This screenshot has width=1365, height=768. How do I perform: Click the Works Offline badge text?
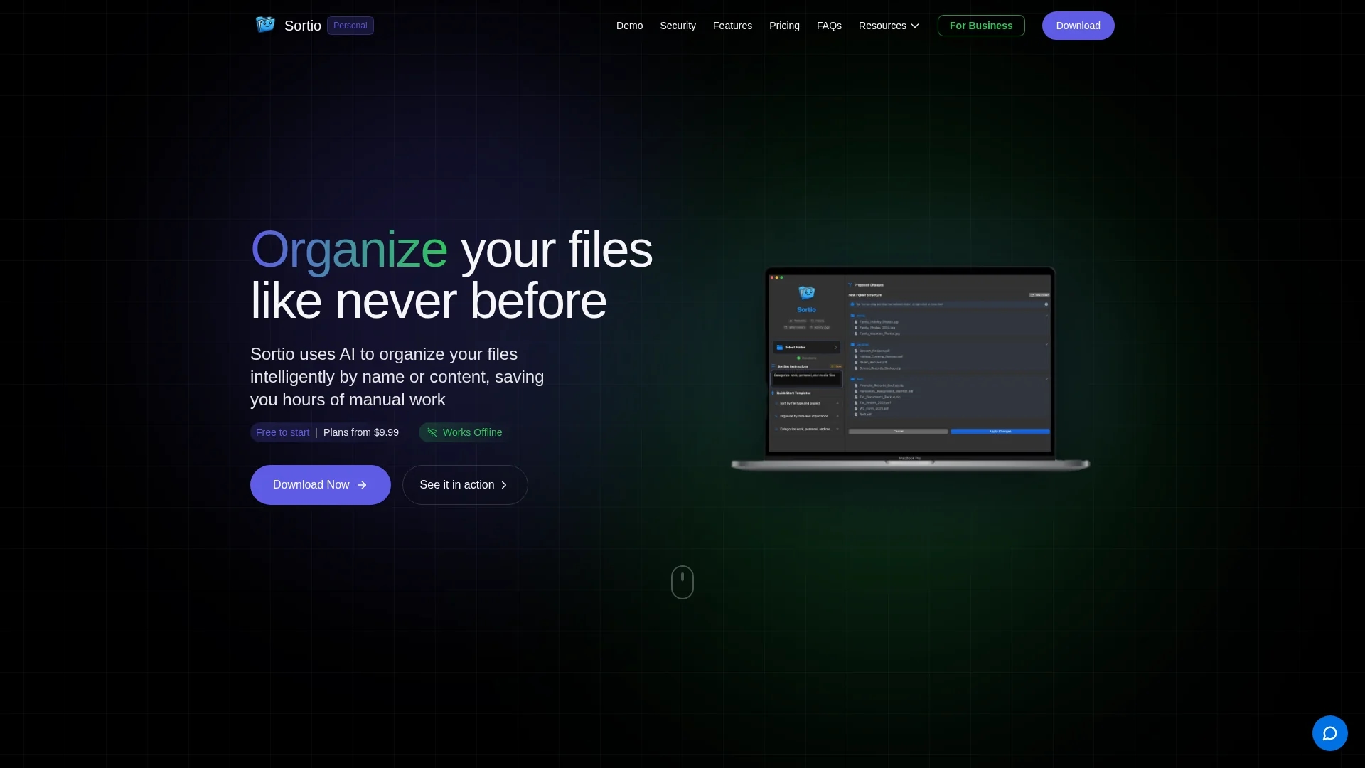[x=472, y=432]
